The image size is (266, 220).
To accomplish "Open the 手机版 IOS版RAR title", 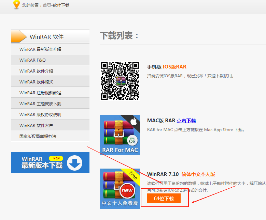I will 167,67.
